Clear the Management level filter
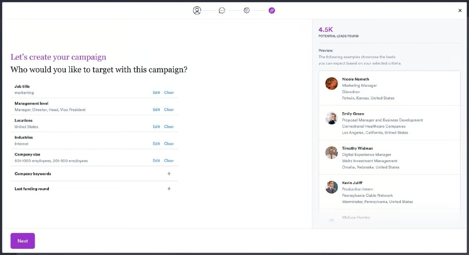This screenshot has width=469, height=255. point(169,110)
